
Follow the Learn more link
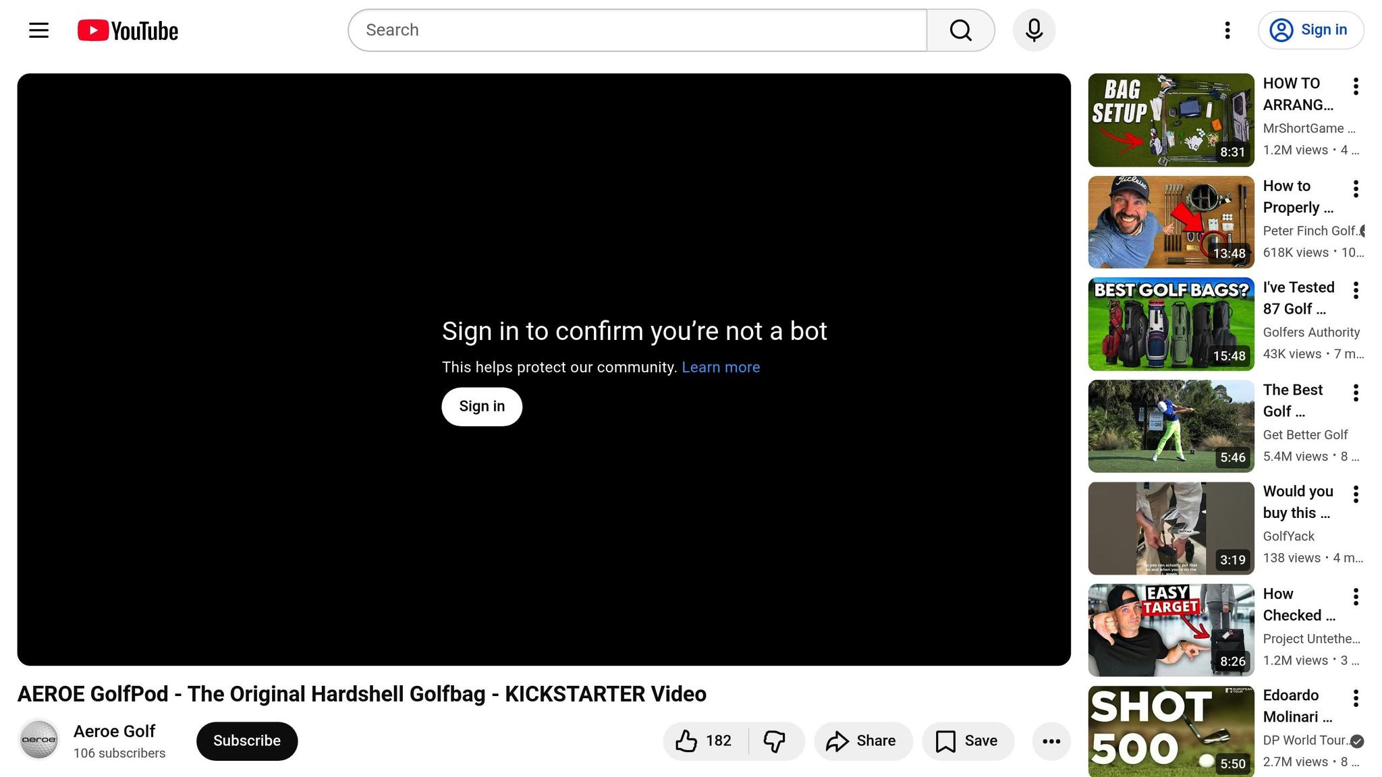click(720, 368)
